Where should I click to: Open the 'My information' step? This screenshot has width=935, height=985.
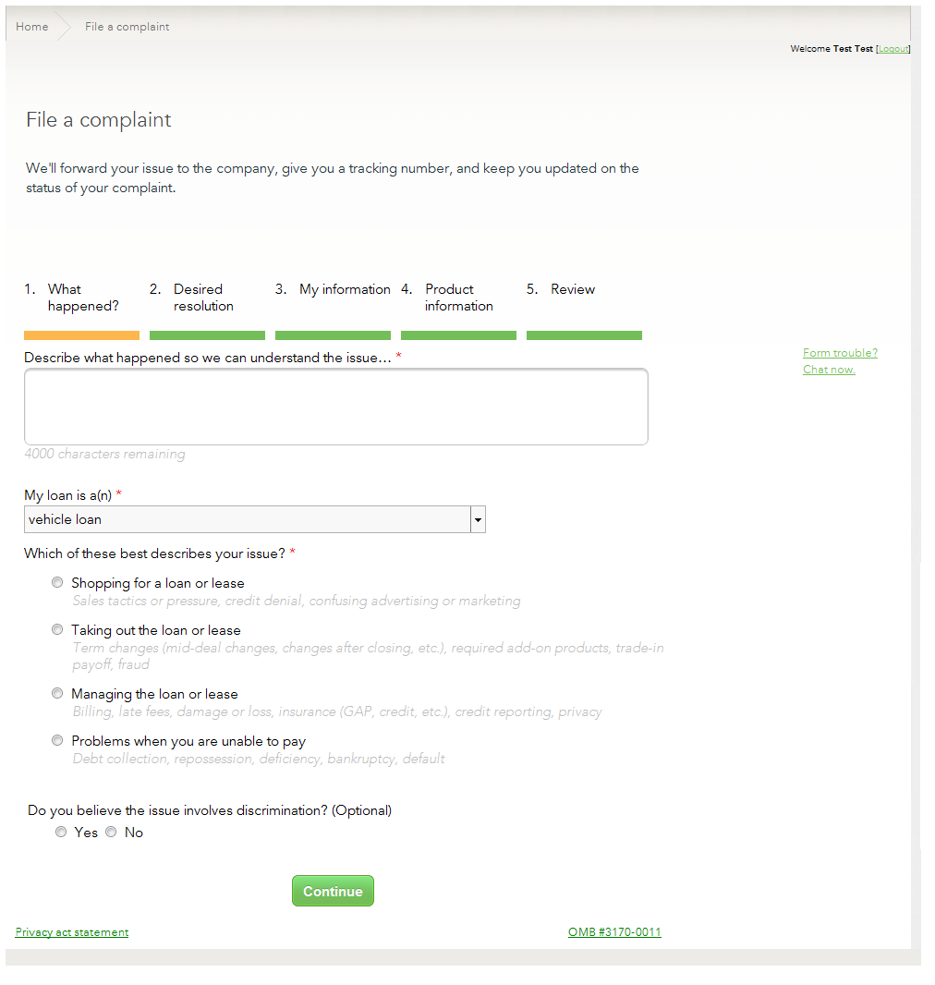coord(344,289)
